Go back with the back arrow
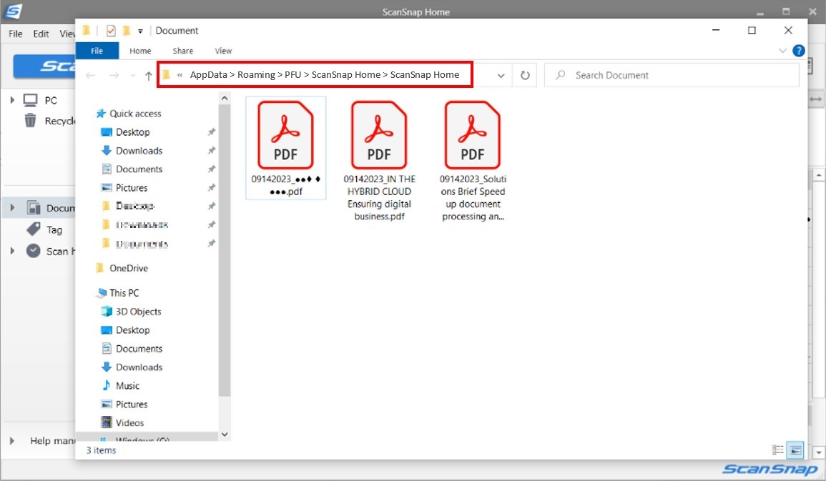Viewport: 826px width, 481px height. (x=91, y=75)
